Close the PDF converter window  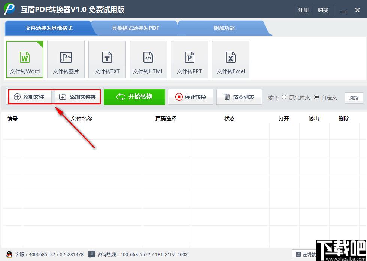[357, 10]
